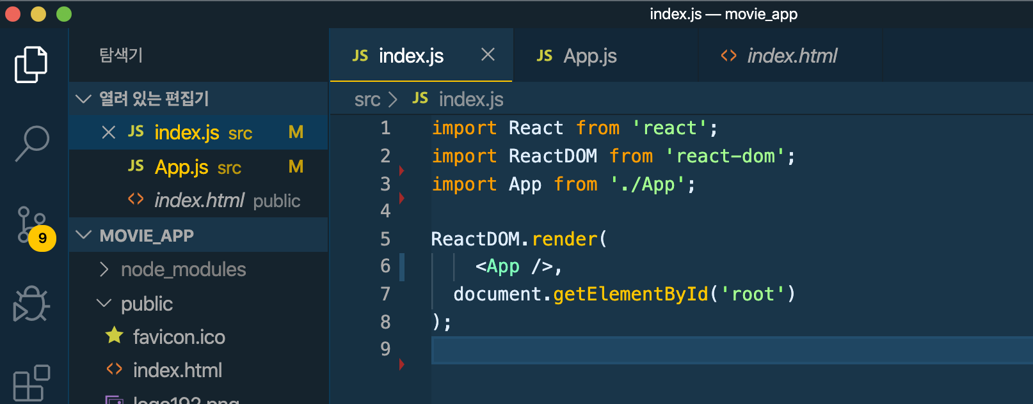
Task: Click the index.js breadcrumb segment
Action: coord(471,99)
